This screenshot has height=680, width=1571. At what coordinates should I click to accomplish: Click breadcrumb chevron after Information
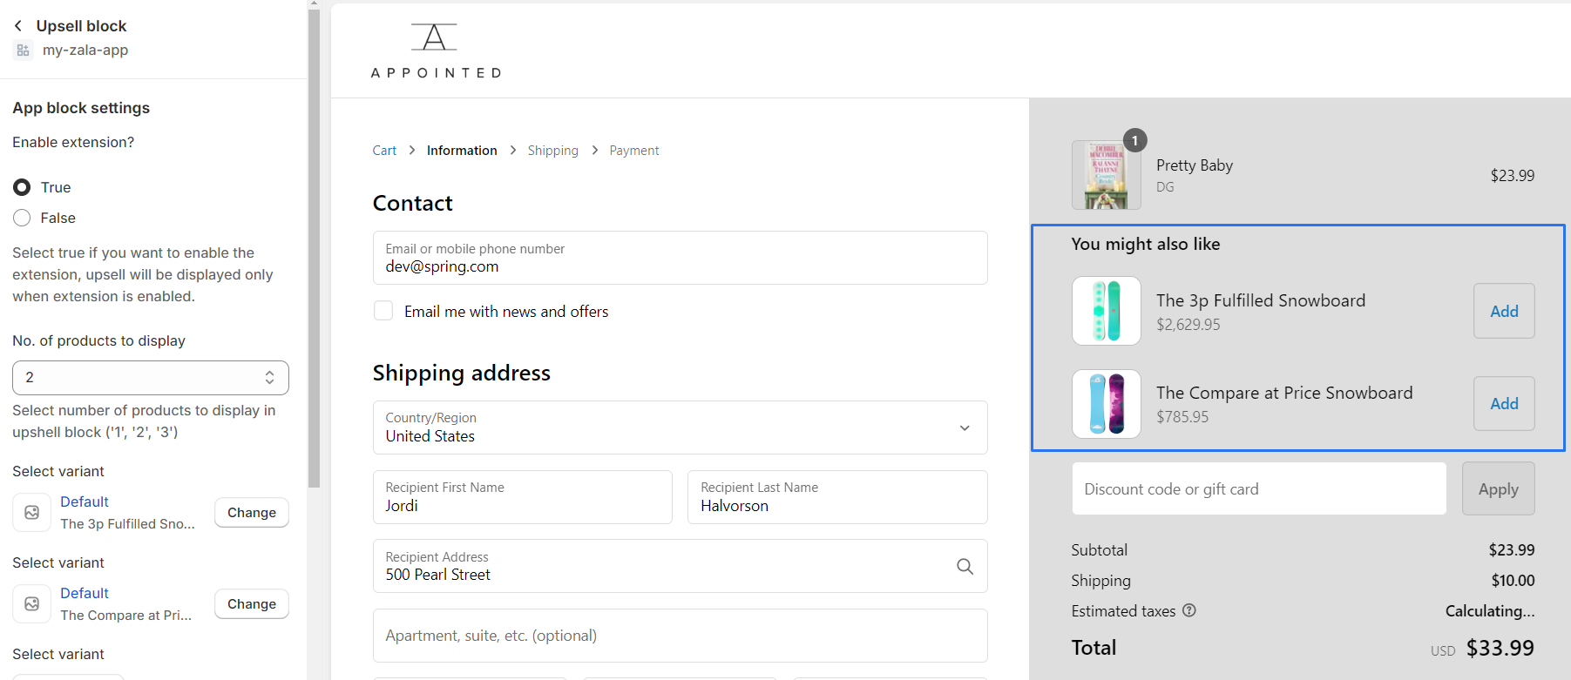pyautogui.click(x=512, y=150)
